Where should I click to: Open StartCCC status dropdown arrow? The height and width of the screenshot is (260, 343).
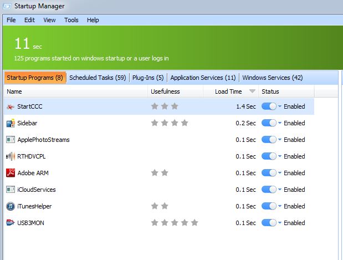coord(280,106)
